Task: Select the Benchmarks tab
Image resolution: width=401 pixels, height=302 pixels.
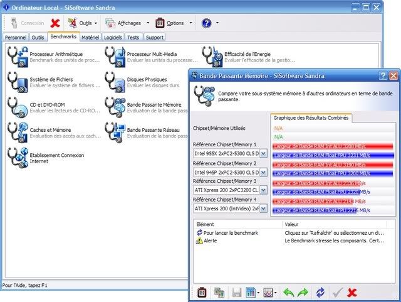Action: pos(63,36)
